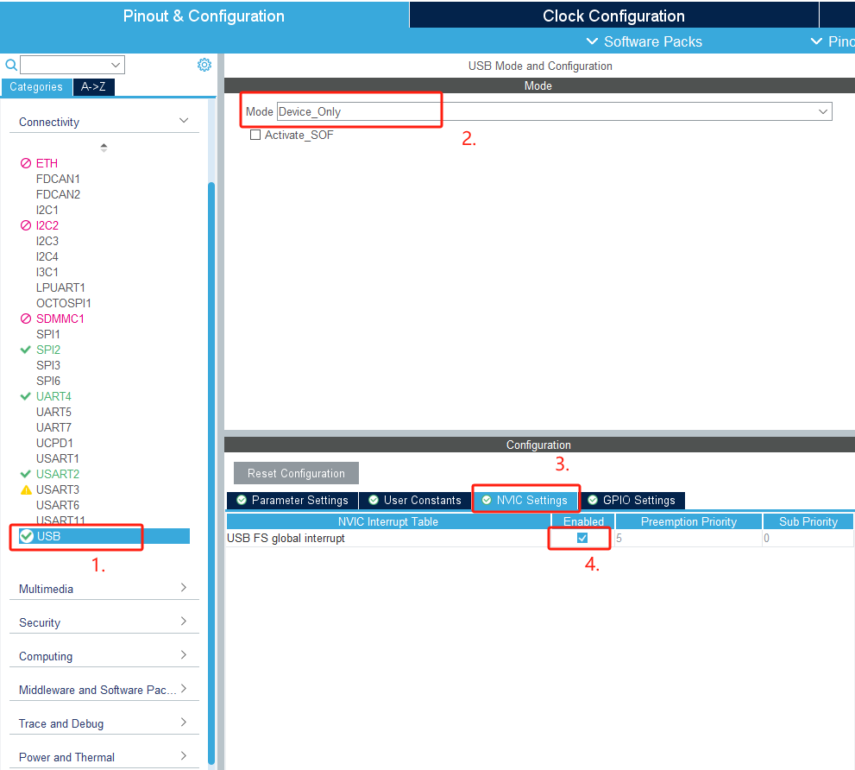Image resolution: width=855 pixels, height=770 pixels.
Task: Toggle USB FS global interrupt Enabled checkbox
Action: [582, 538]
